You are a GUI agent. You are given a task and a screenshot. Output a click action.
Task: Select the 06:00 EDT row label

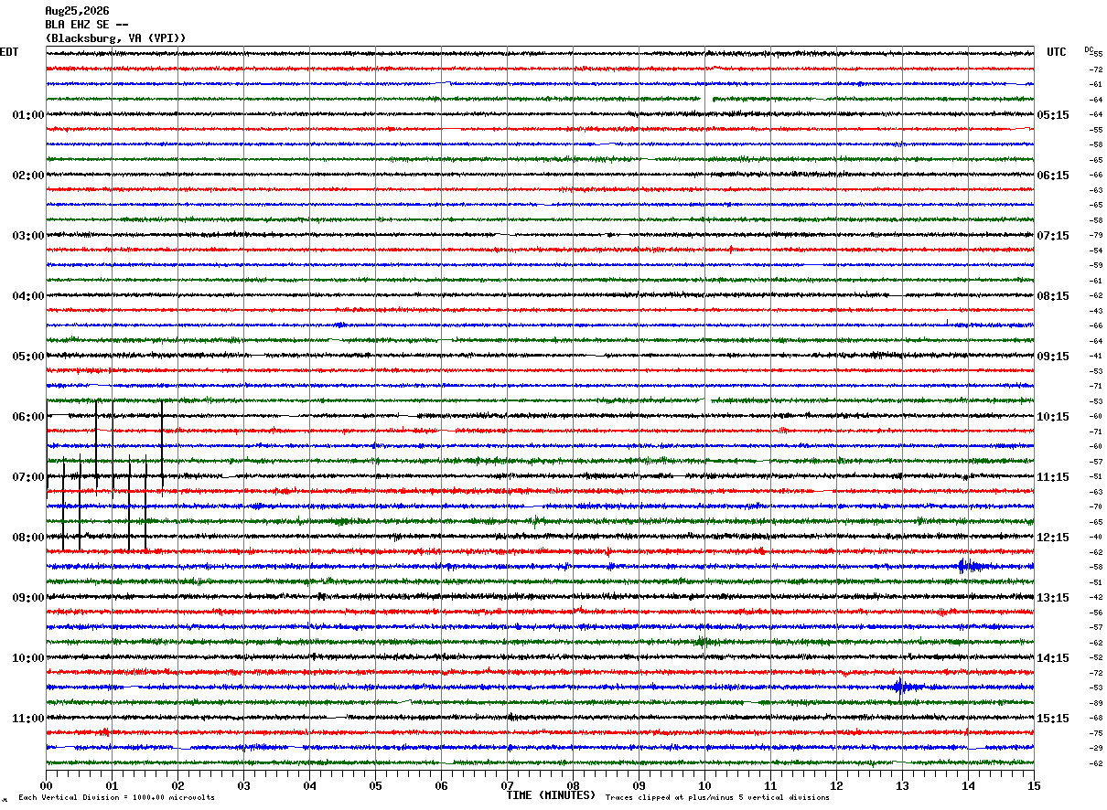coord(28,417)
